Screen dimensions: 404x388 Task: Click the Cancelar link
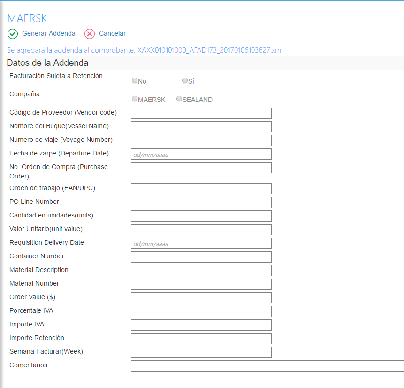[112, 33]
